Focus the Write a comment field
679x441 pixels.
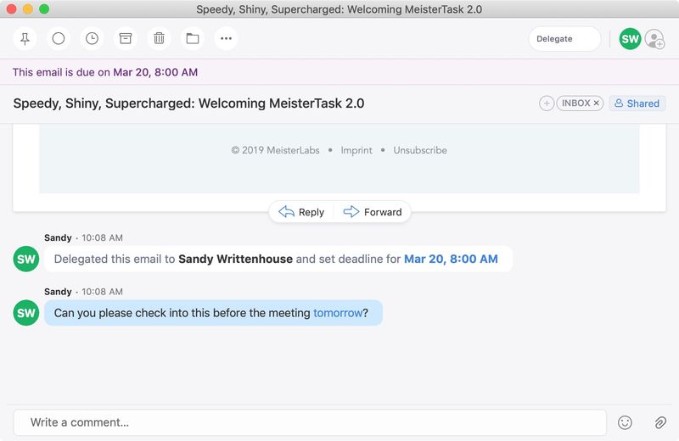coord(310,422)
